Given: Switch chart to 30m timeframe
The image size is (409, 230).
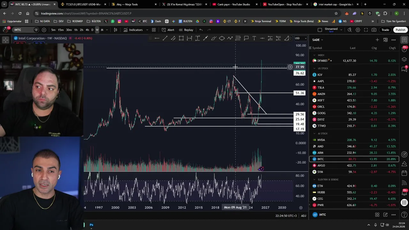Looking at the screenshot, I should [69, 30].
